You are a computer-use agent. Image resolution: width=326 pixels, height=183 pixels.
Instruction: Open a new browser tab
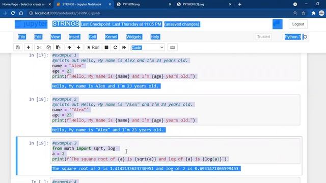(x=239, y=5)
